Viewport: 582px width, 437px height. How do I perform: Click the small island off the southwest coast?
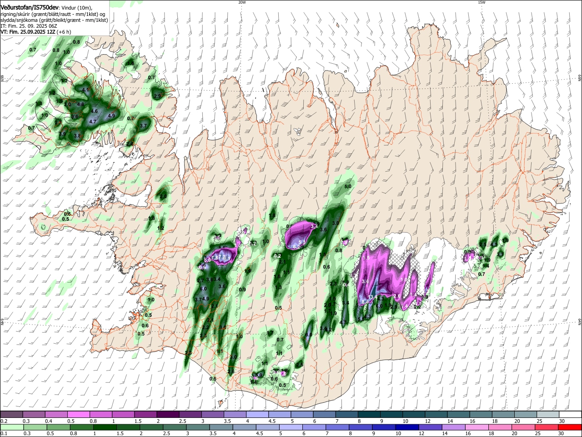(x=221, y=402)
